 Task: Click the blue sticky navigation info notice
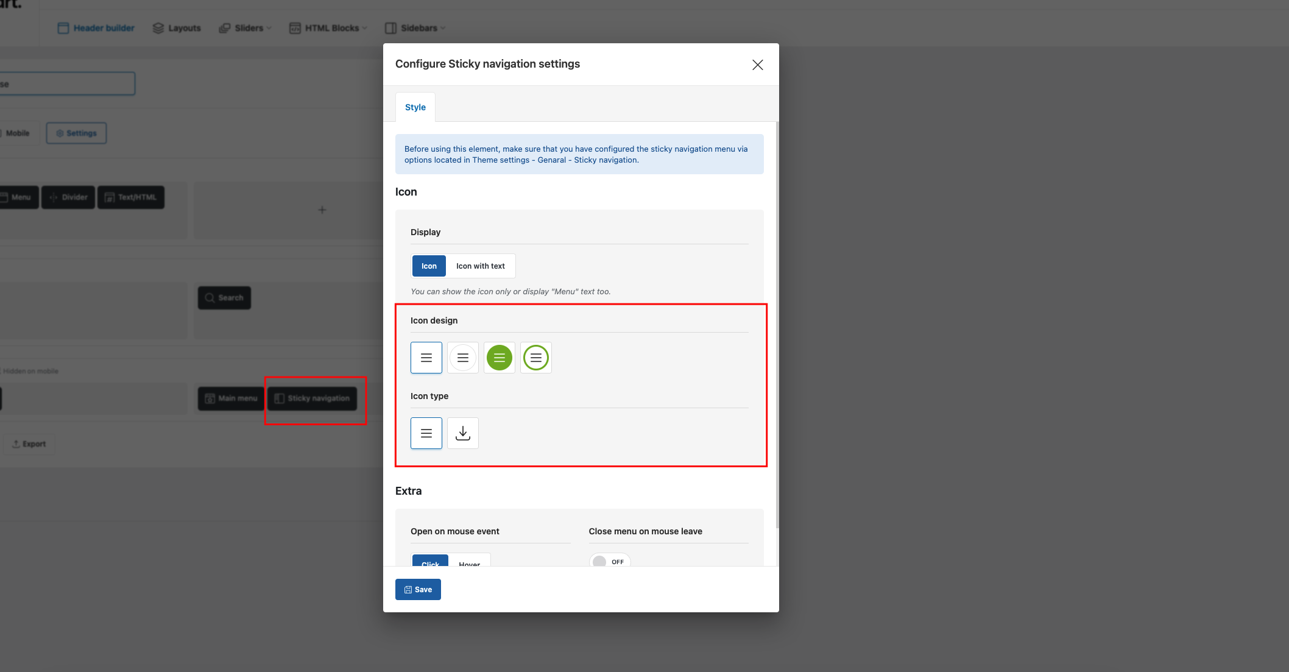(x=579, y=154)
